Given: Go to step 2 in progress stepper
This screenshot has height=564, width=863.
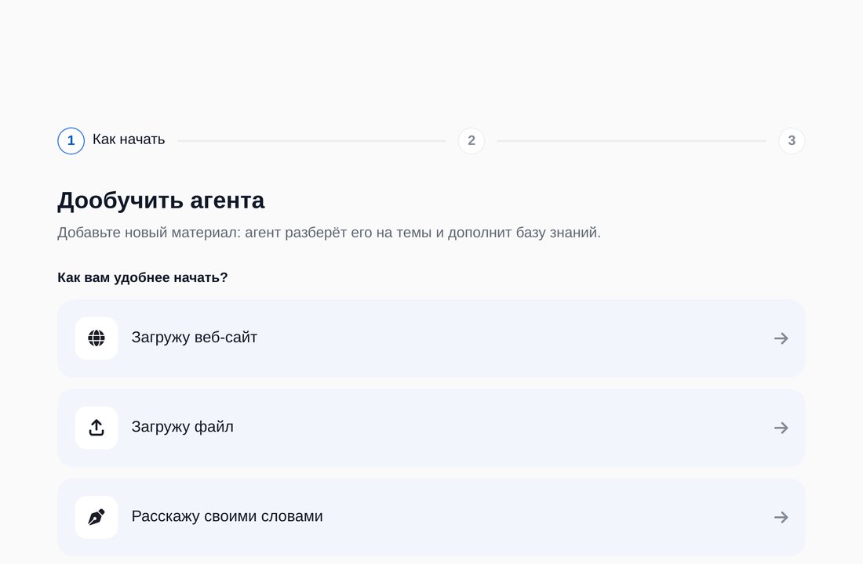Looking at the screenshot, I should click(472, 141).
